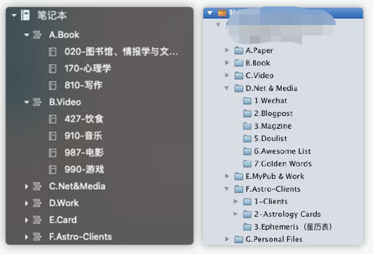Expand the 2-Astrology Cards subfolder
The height and width of the screenshot is (254, 373).
point(236,214)
